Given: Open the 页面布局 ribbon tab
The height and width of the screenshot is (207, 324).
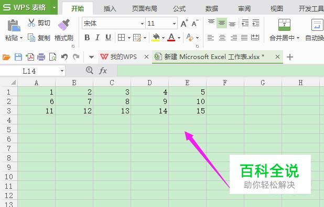Looking at the screenshot, I should click(144, 9).
